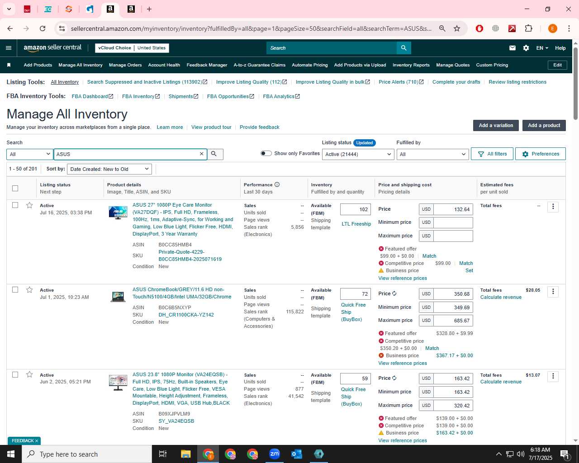This screenshot has width=579, height=463.
Task: Open a new browser tab
Action: point(149,9)
